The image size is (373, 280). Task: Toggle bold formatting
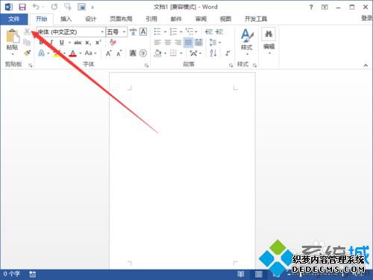(41, 42)
